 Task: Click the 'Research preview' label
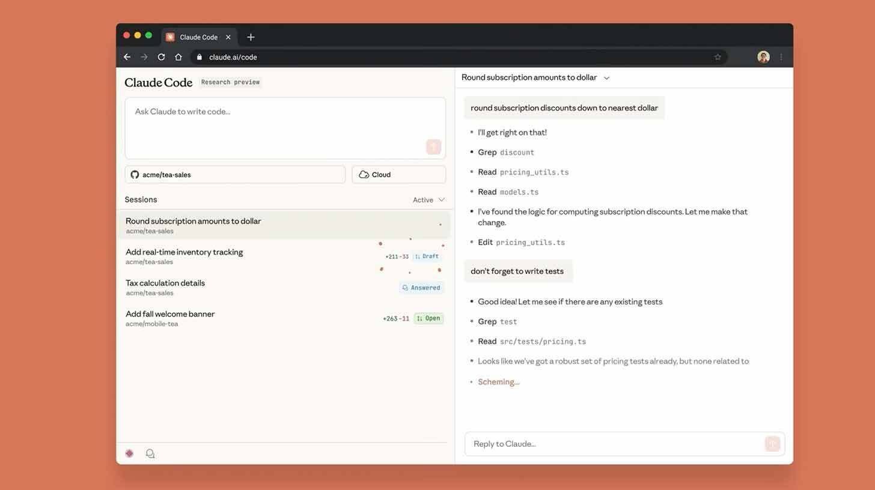pyautogui.click(x=231, y=82)
